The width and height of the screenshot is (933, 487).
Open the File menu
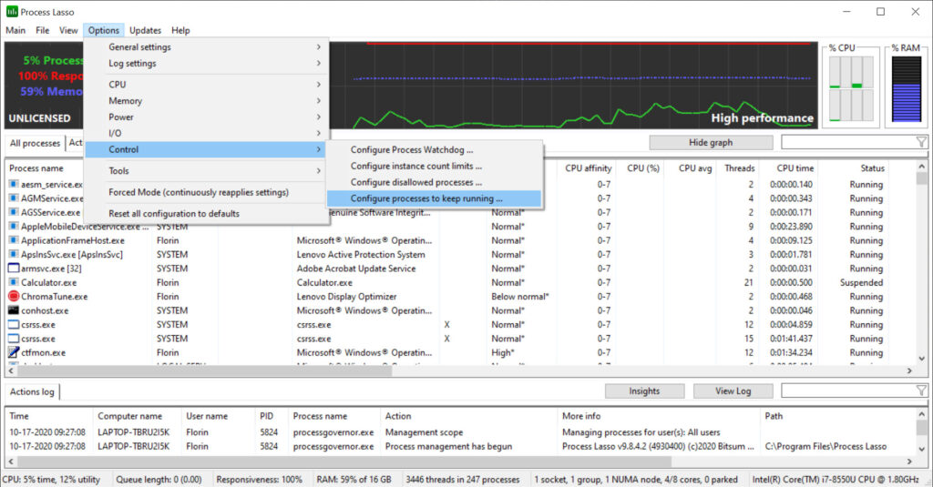click(42, 30)
